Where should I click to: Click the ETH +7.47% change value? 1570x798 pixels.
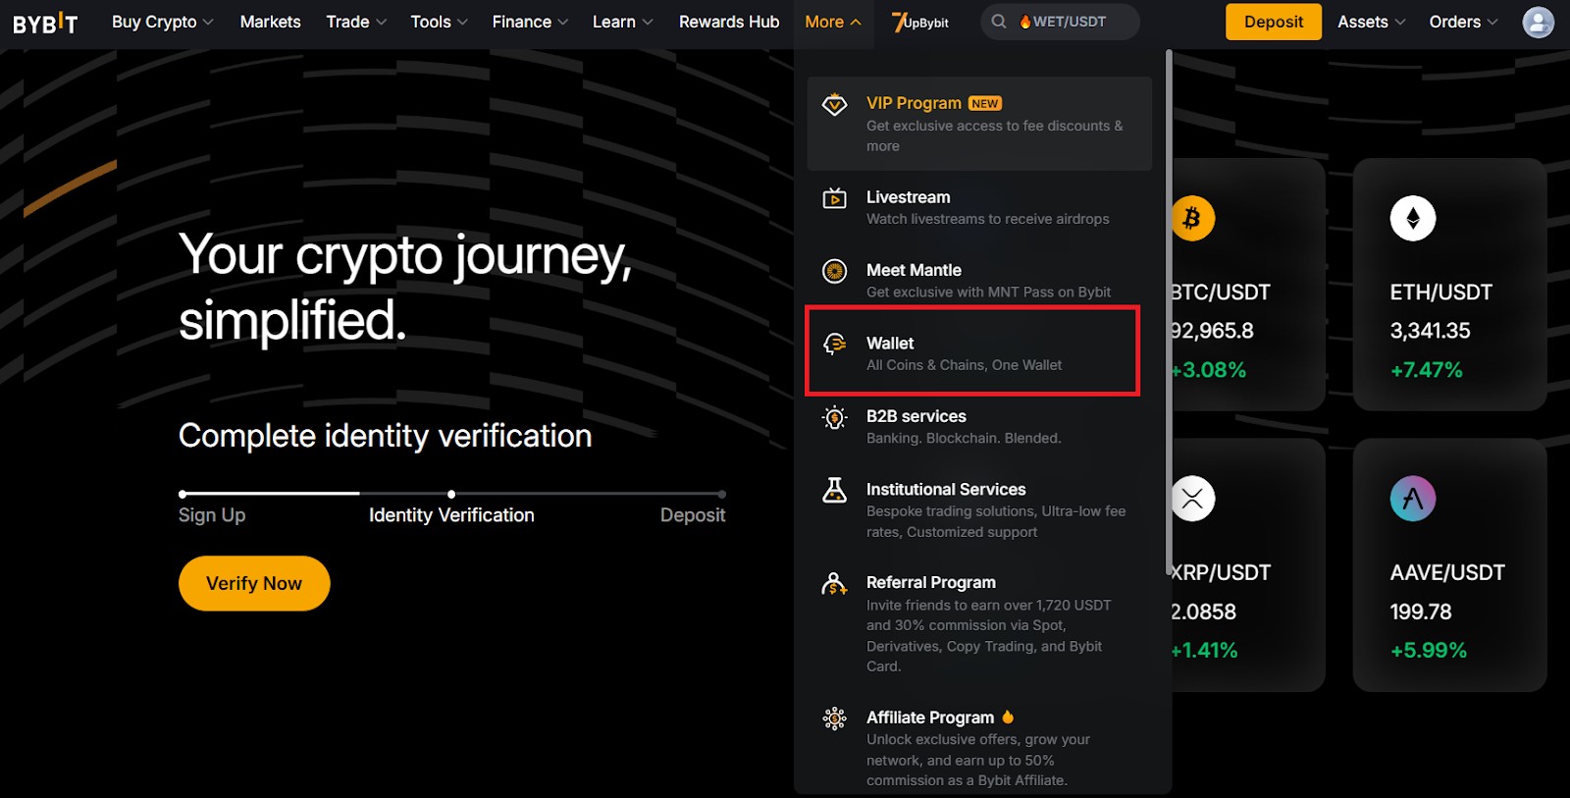coord(1427,370)
